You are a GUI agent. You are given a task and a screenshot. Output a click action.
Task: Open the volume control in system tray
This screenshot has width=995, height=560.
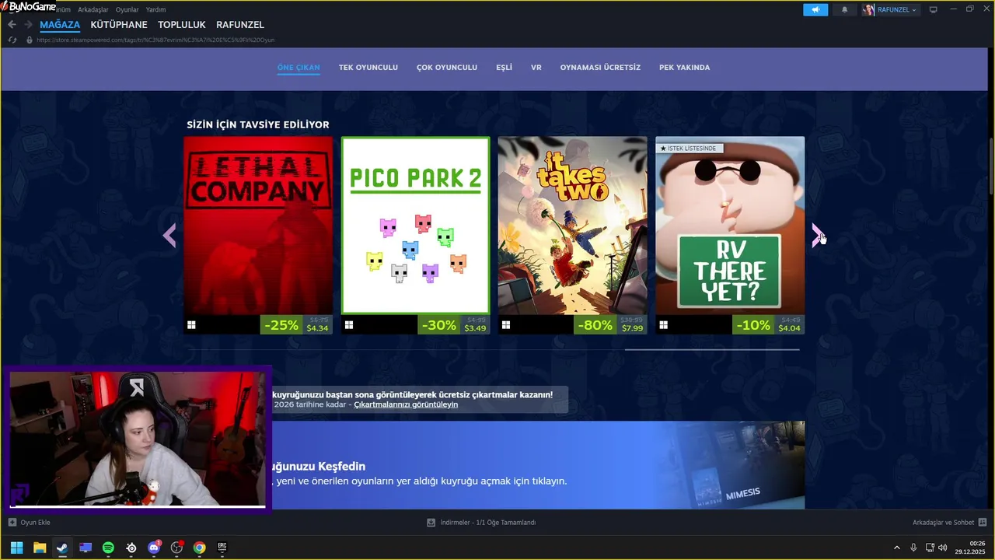pos(943,548)
